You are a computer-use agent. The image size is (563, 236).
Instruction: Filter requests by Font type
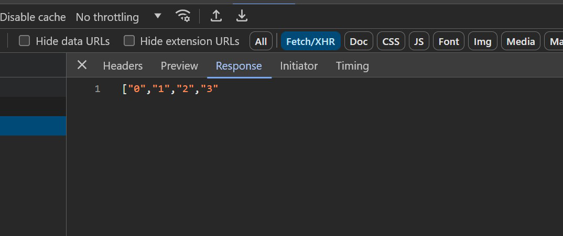point(449,41)
